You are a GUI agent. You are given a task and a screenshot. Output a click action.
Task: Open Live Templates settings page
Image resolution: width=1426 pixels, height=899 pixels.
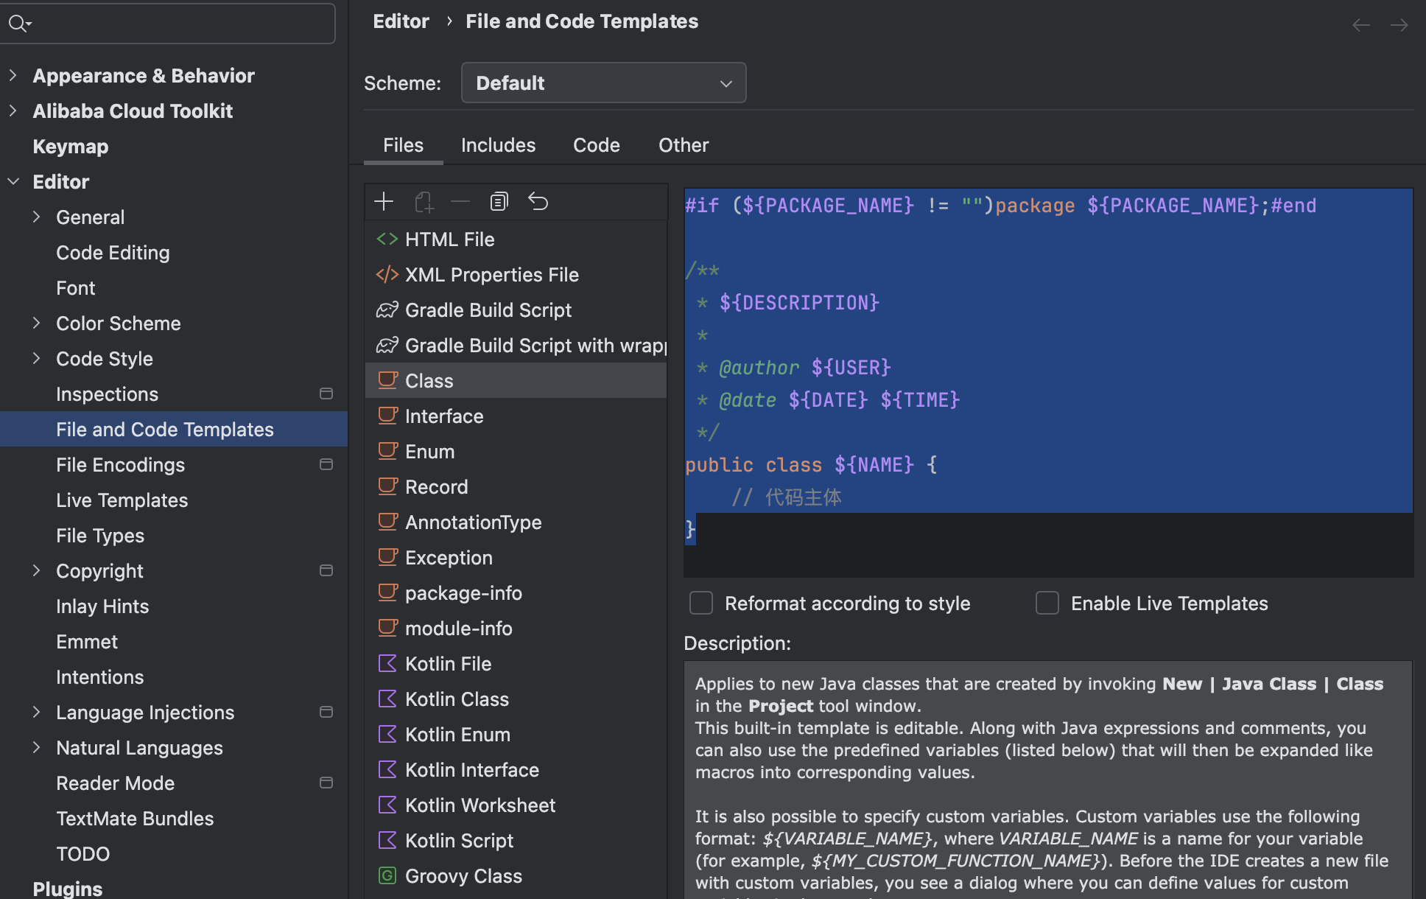click(122, 500)
